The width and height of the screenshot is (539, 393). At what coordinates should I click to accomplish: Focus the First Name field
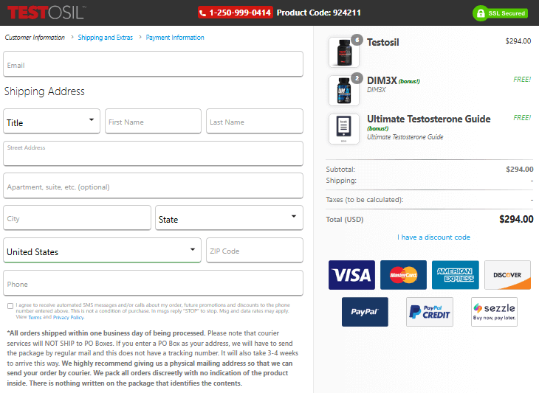coord(153,121)
